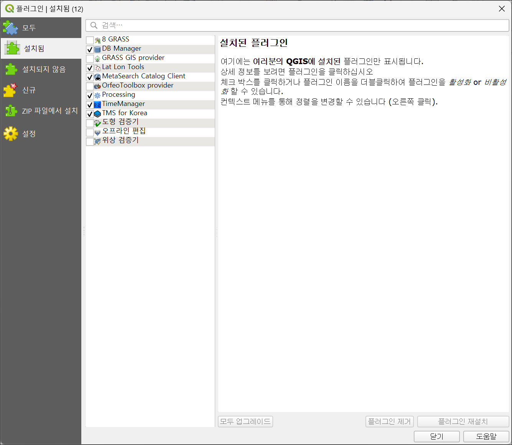Select the 도형 검증기 plugin name
This screenshot has height=445, width=512.
[120, 122]
